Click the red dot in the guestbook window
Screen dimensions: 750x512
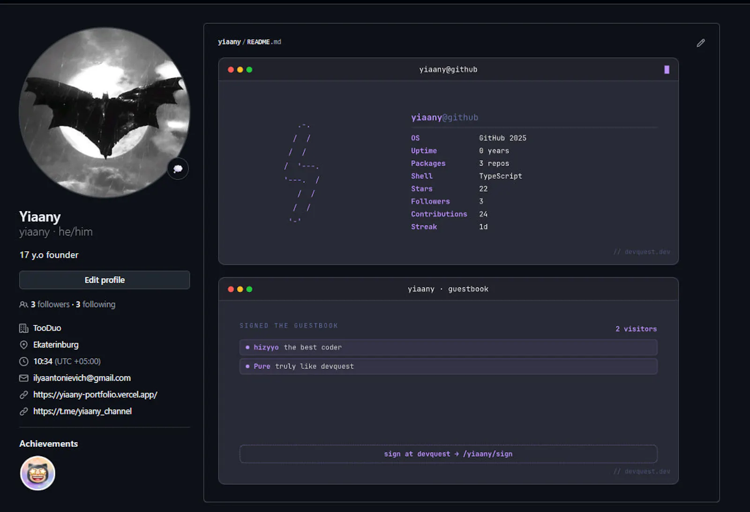pos(231,289)
